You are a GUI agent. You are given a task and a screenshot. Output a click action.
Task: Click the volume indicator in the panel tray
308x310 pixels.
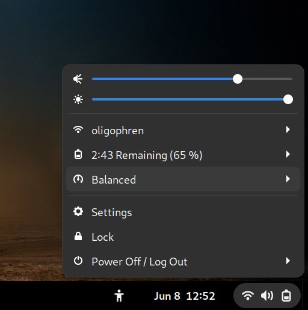point(267,296)
